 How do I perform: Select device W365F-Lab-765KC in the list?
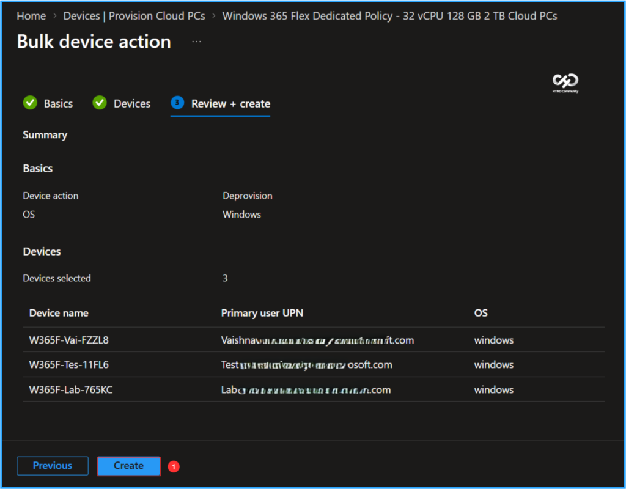(71, 390)
